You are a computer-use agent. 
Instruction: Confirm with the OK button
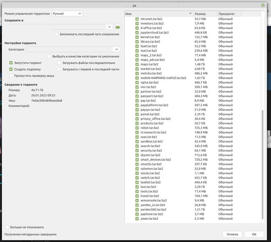click(254, 234)
